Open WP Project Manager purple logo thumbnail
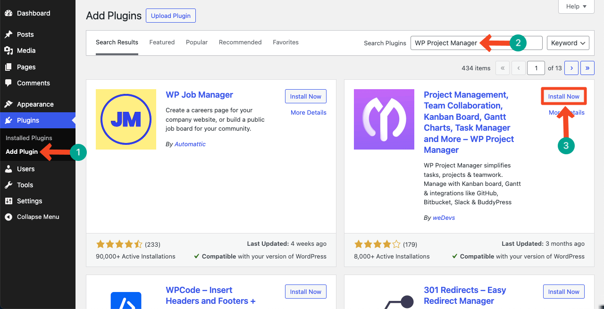 point(384,119)
